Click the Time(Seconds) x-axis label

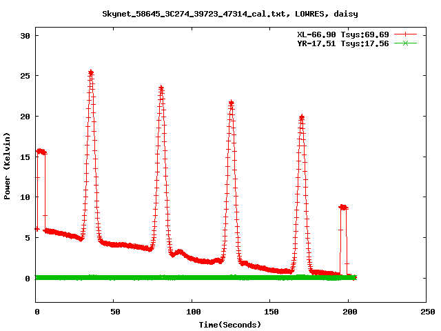(230, 325)
